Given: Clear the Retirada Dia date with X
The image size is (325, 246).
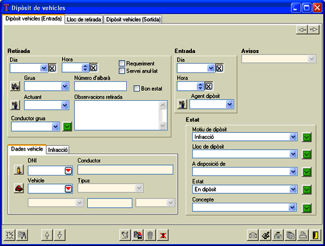Looking at the screenshot, I should click(52, 68).
